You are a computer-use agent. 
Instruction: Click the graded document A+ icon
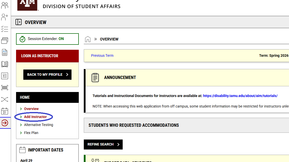point(5,52)
